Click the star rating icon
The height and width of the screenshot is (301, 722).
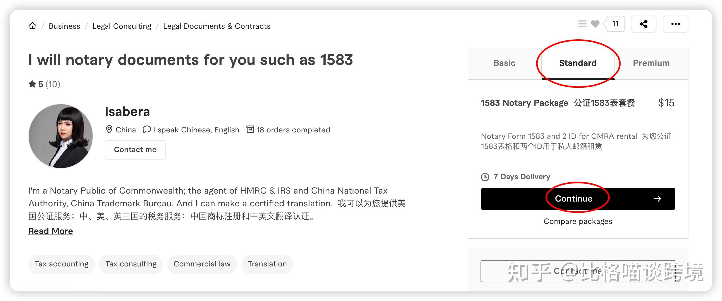32,84
